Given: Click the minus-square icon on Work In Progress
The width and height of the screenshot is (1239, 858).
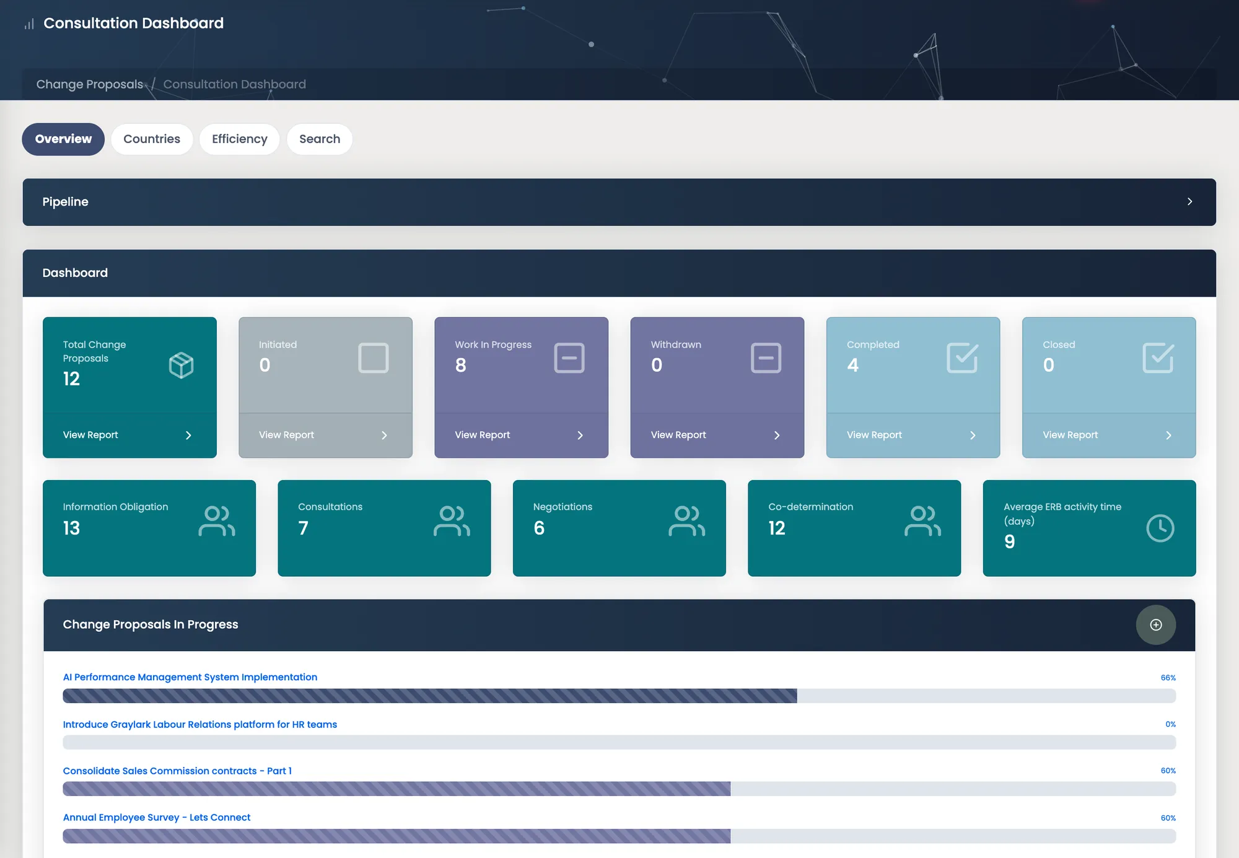Looking at the screenshot, I should click(x=569, y=358).
